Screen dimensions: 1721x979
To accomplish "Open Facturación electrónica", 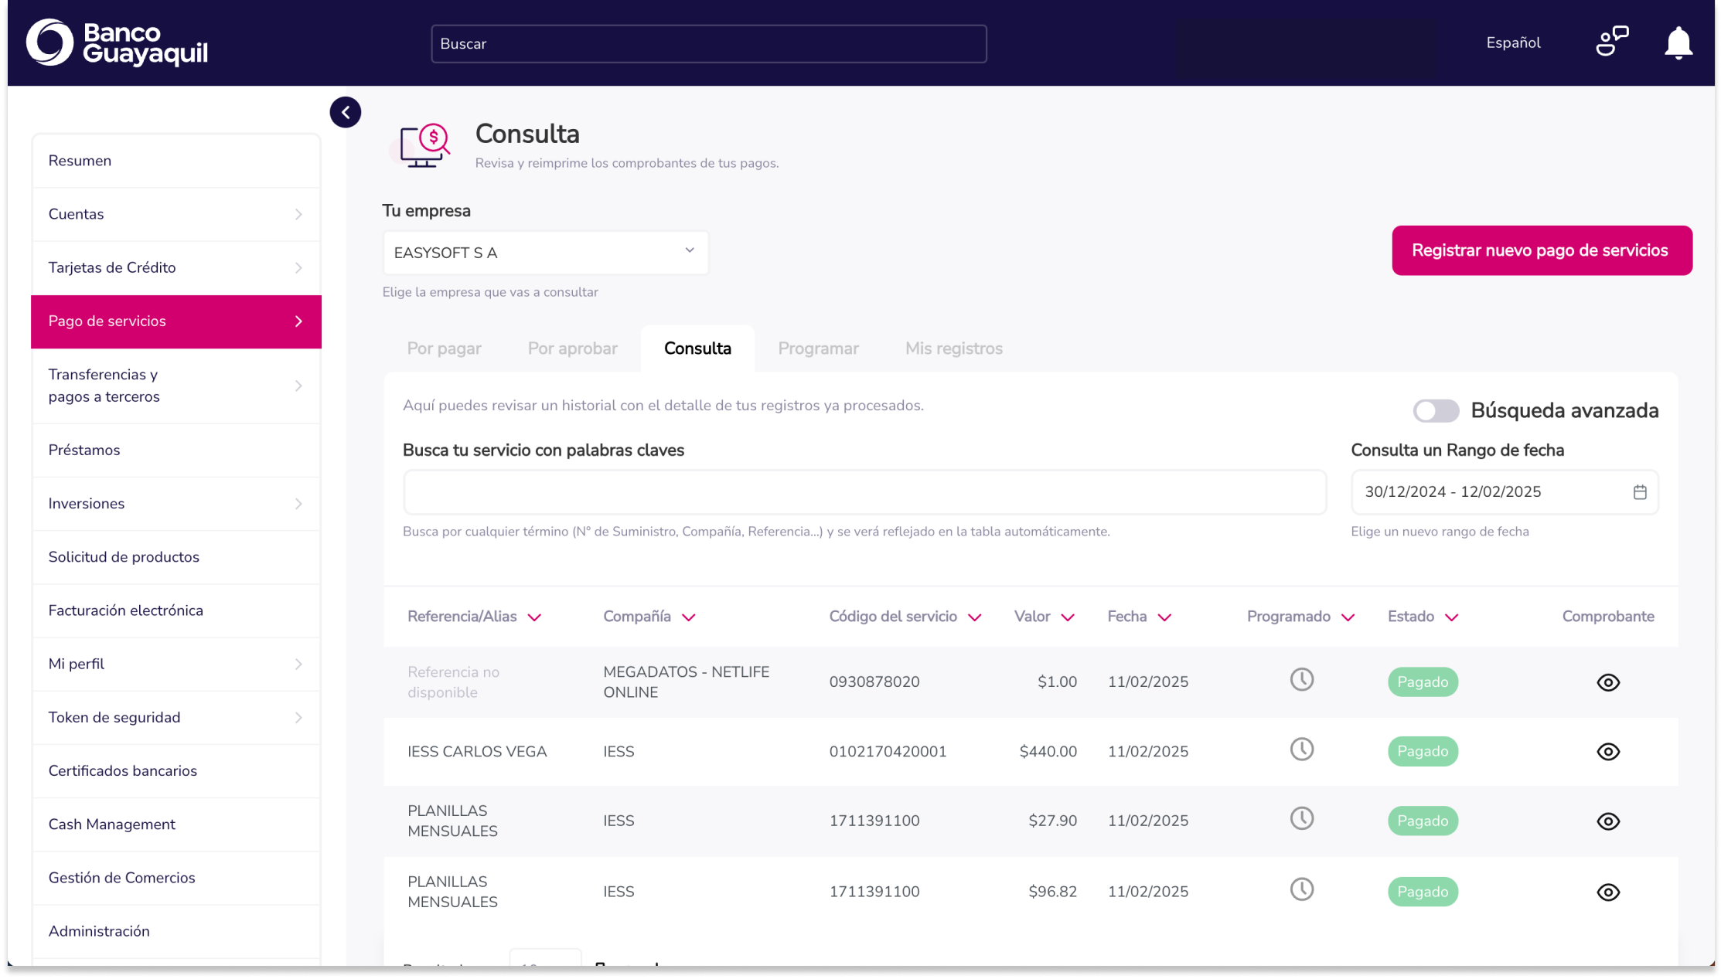I will (176, 610).
